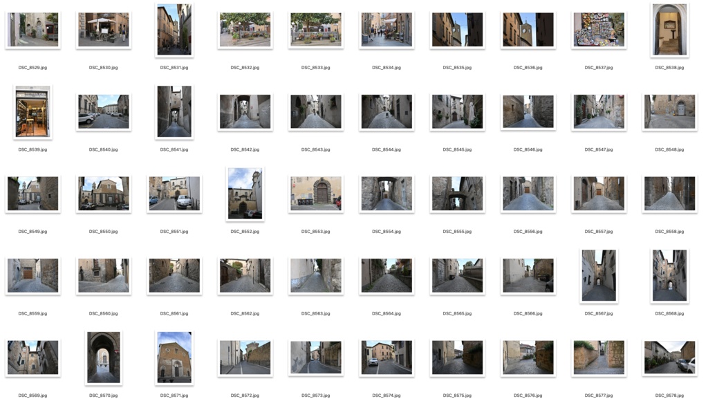
Task: Click the DSC_8547.jpg file label
Action: click(x=599, y=149)
